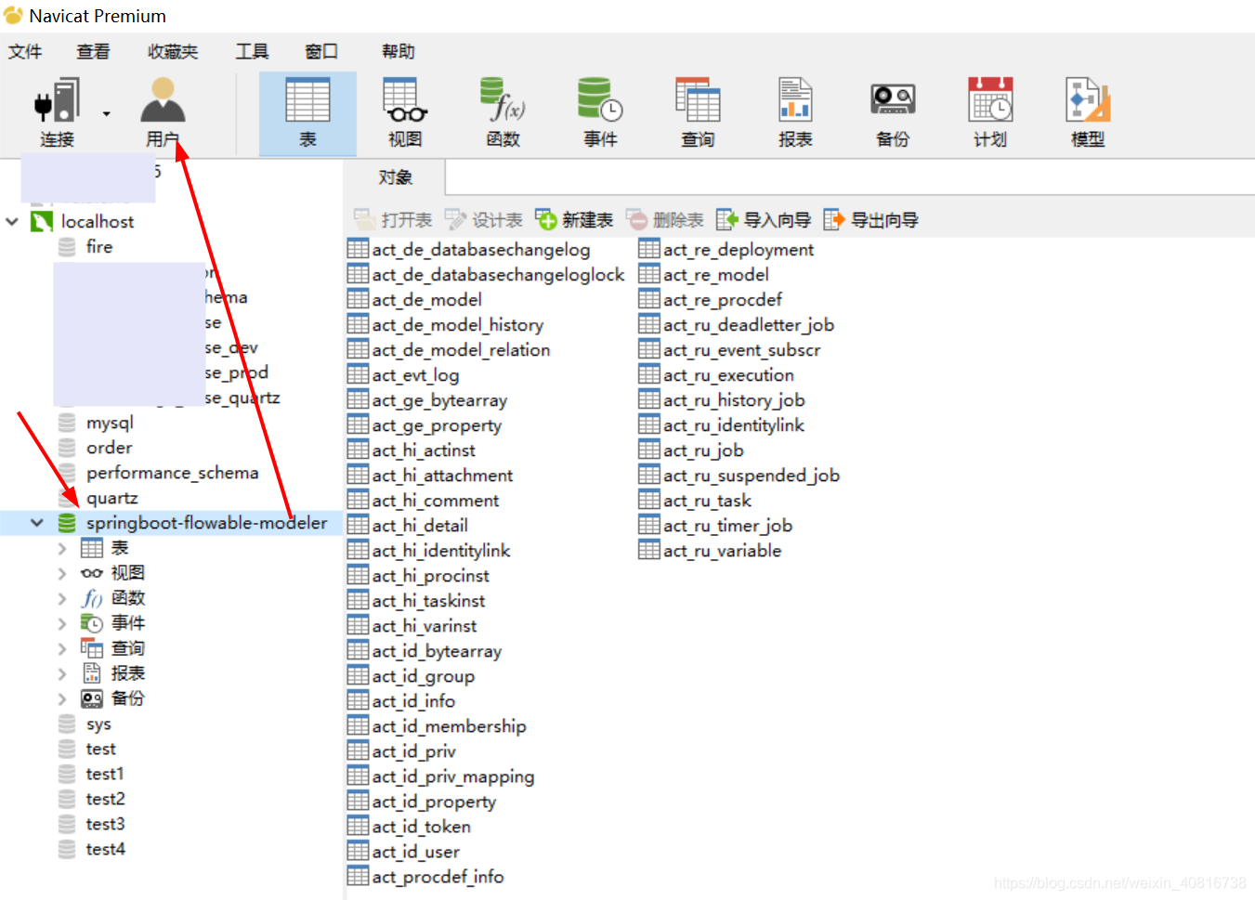Select the fire database icon
This screenshot has height=900, width=1255.
[67, 247]
